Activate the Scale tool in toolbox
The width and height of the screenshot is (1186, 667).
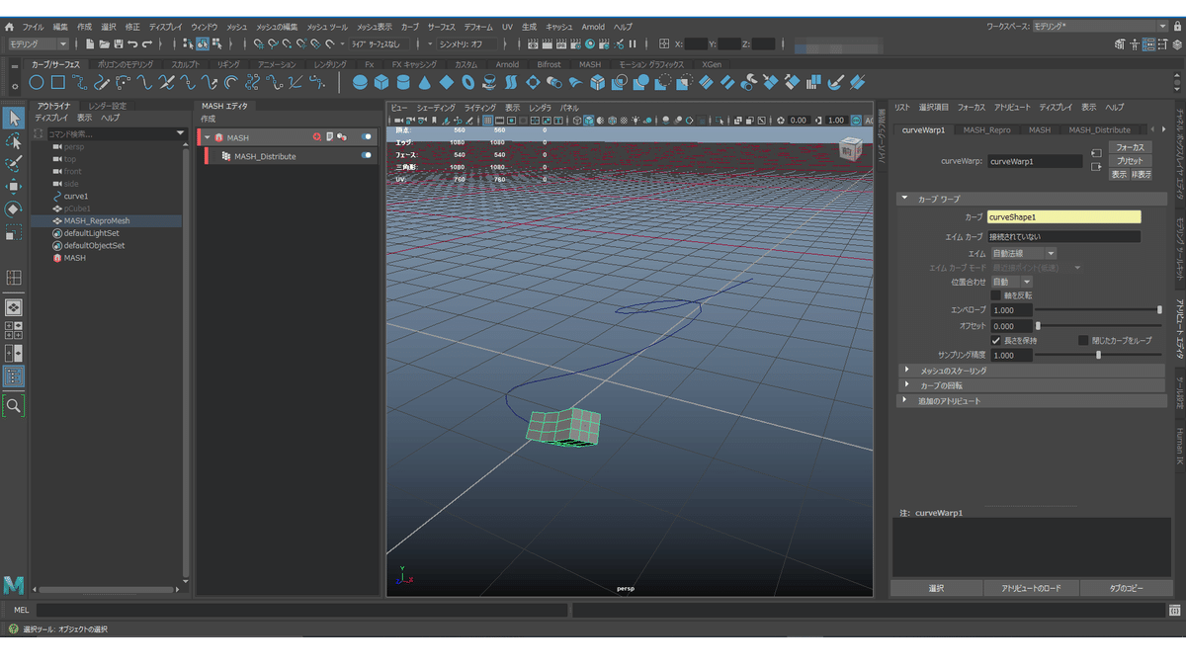click(14, 233)
